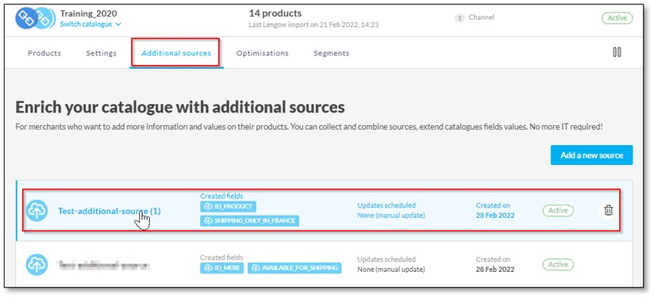Click the ID_PRODUCT field tag
Image resolution: width=654 pixels, height=298 pixels.
(228, 207)
